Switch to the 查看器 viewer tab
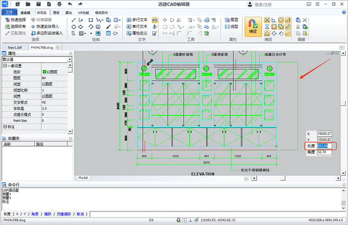348x225 pixels. click(26, 13)
